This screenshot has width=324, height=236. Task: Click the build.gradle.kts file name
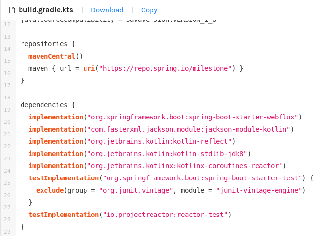(46, 10)
